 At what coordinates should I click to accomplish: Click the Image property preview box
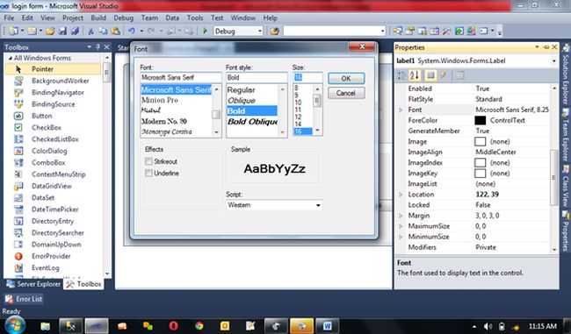[x=481, y=141]
